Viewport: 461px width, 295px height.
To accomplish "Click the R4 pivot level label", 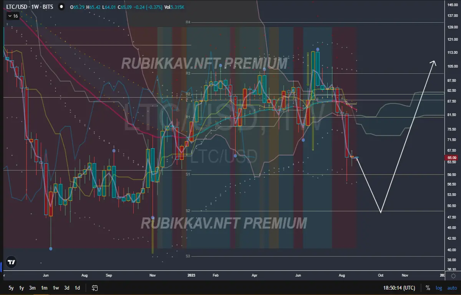I will point(188,22).
